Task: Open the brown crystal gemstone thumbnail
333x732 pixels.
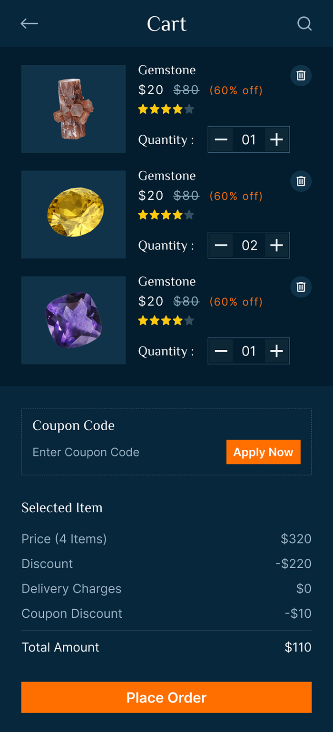Action: click(x=73, y=109)
